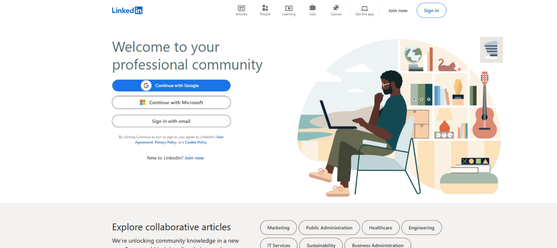
Task: Select the Healthcare topic pill
Action: (380, 228)
